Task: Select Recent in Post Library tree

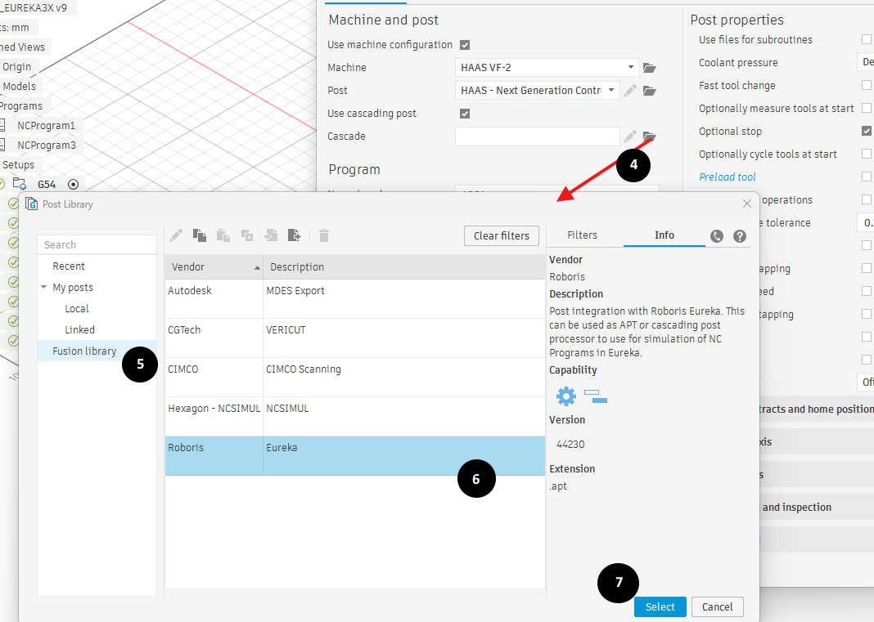Action: point(69,266)
